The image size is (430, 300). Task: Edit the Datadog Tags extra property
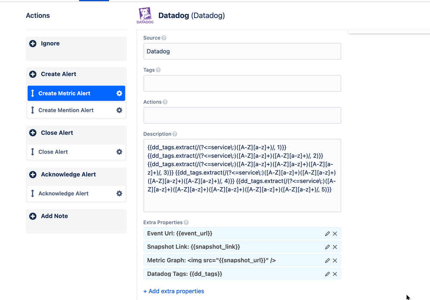pyautogui.click(x=327, y=274)
